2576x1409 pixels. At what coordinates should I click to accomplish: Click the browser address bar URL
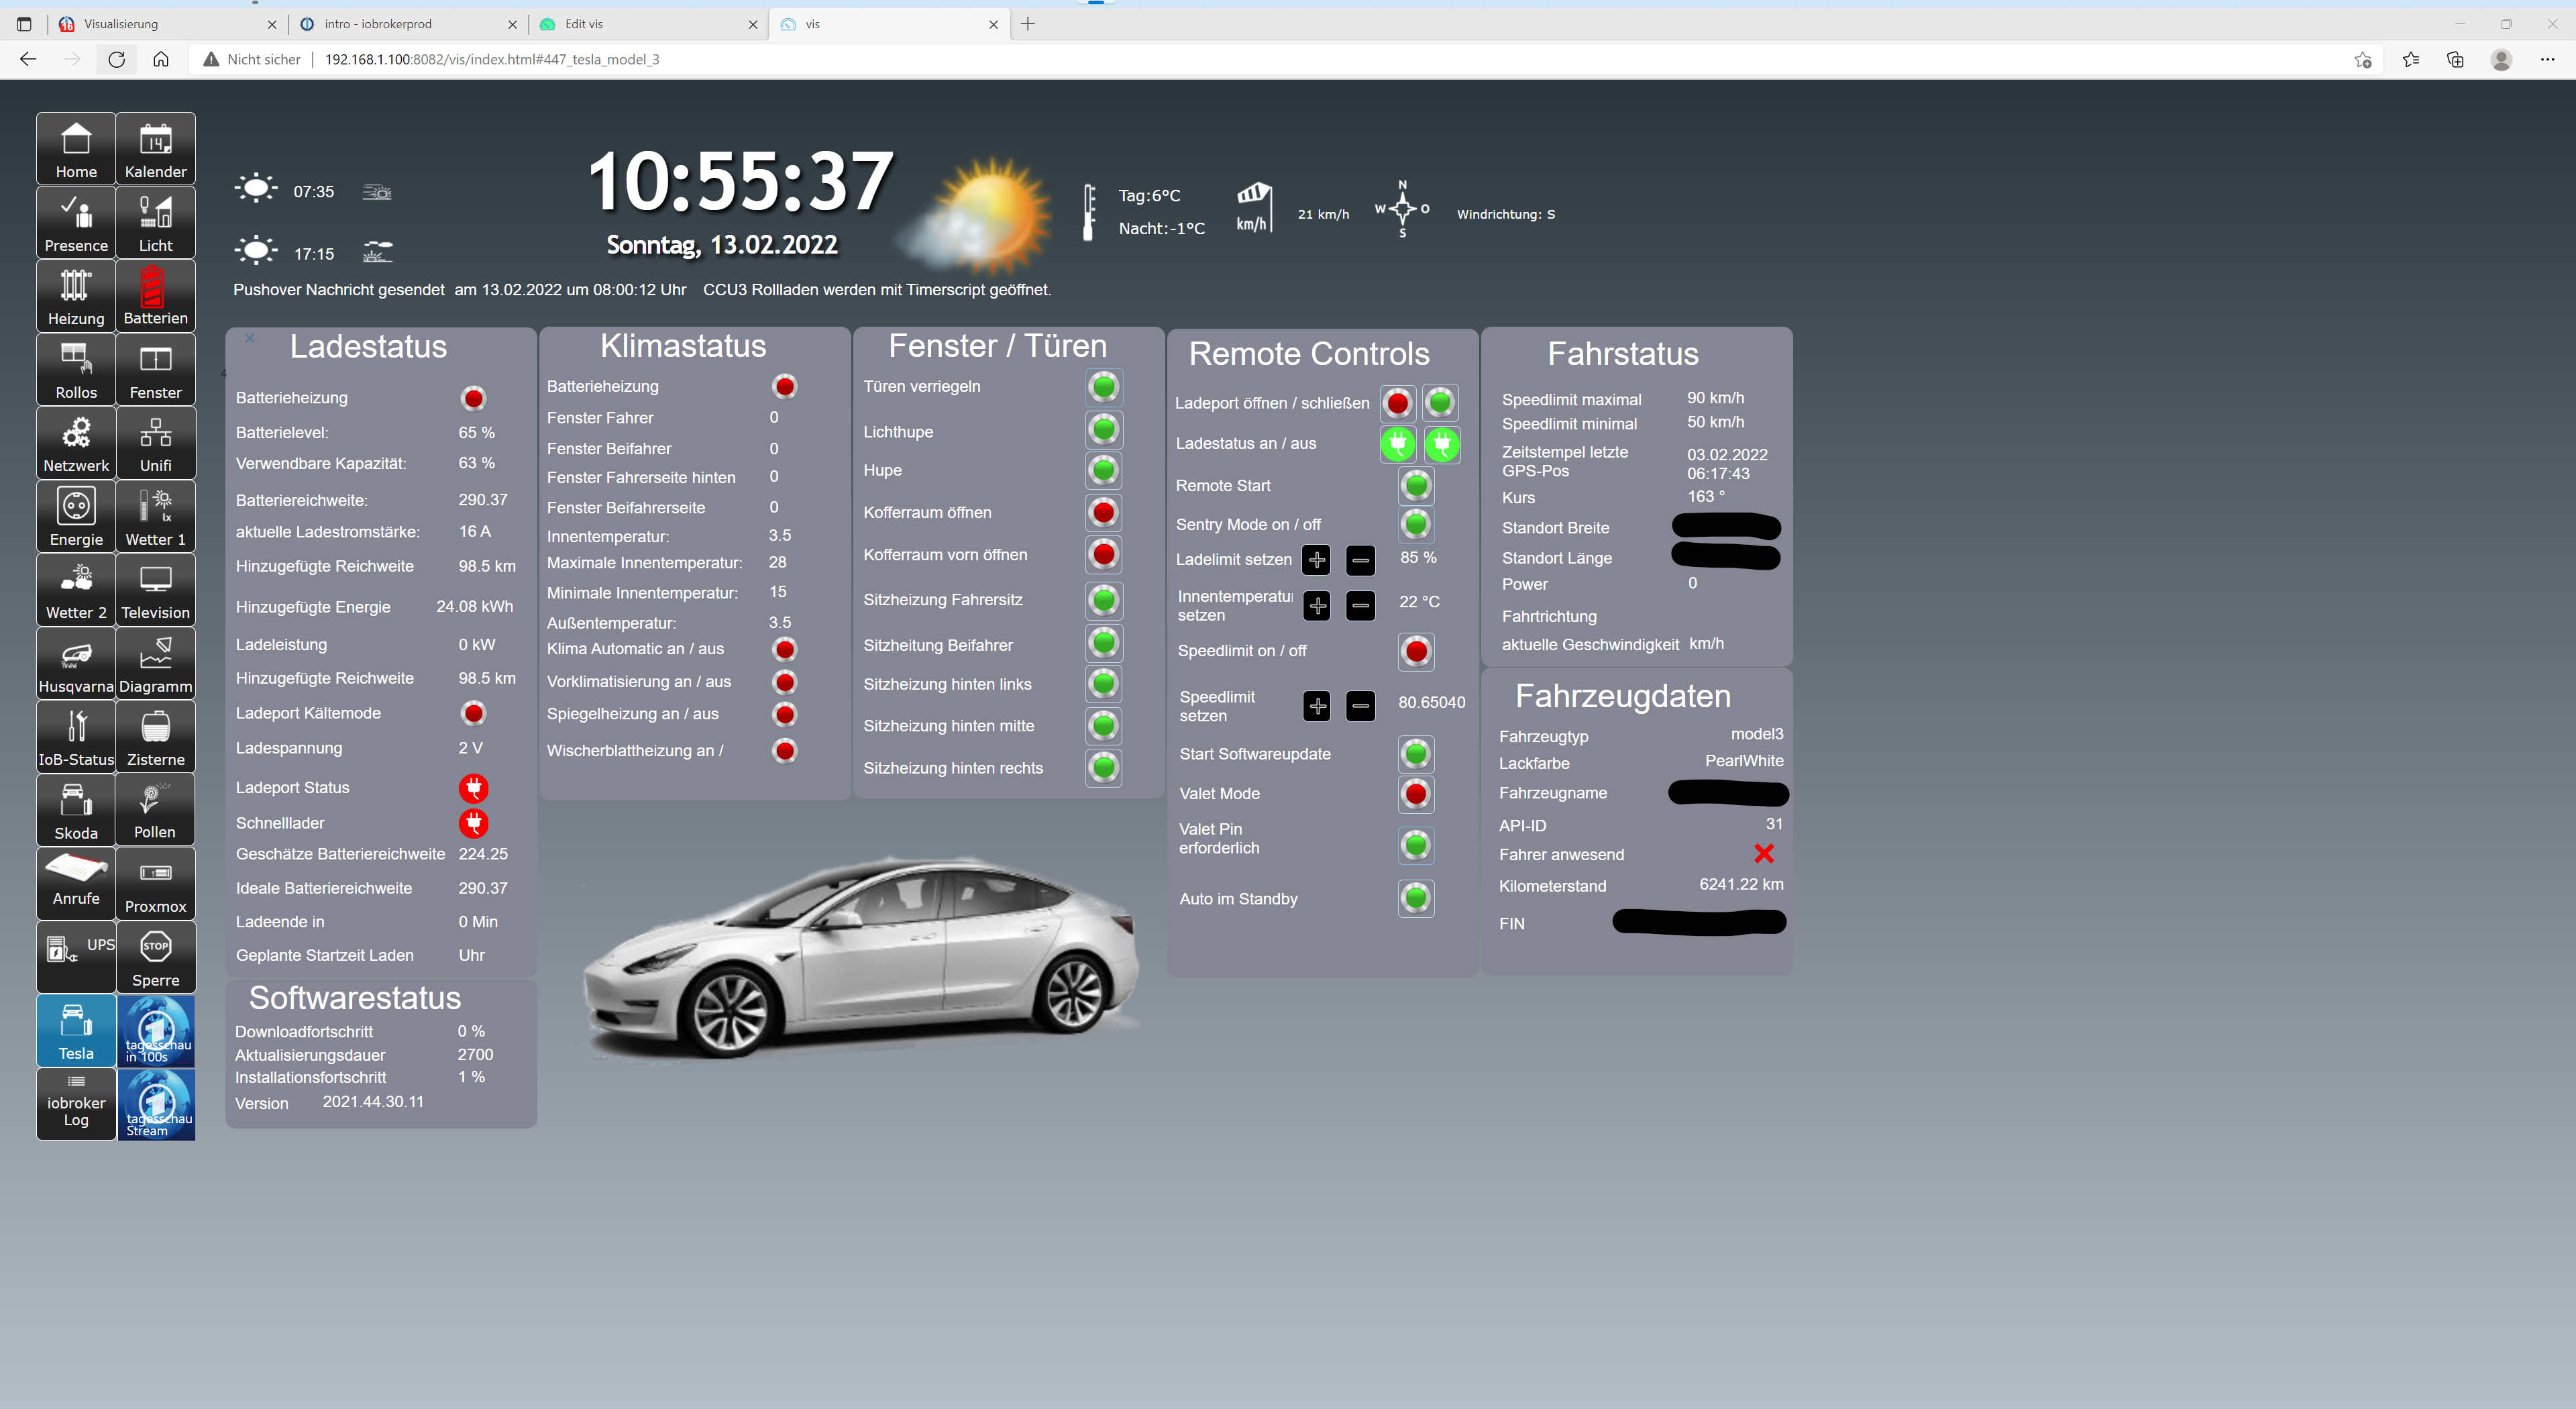pos(492,59)
